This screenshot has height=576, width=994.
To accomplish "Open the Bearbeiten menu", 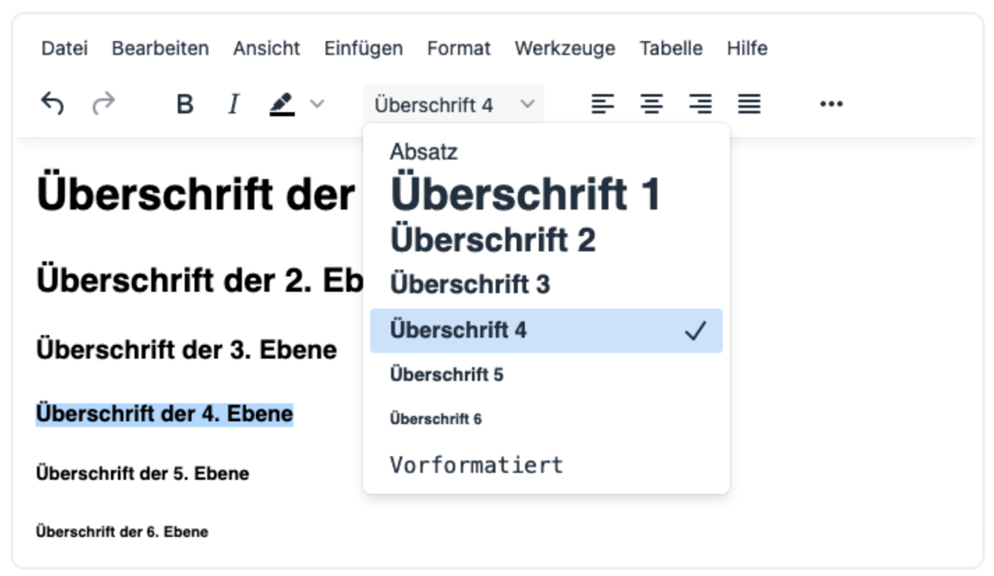I will pyautogui.click(x=160, y=48).
